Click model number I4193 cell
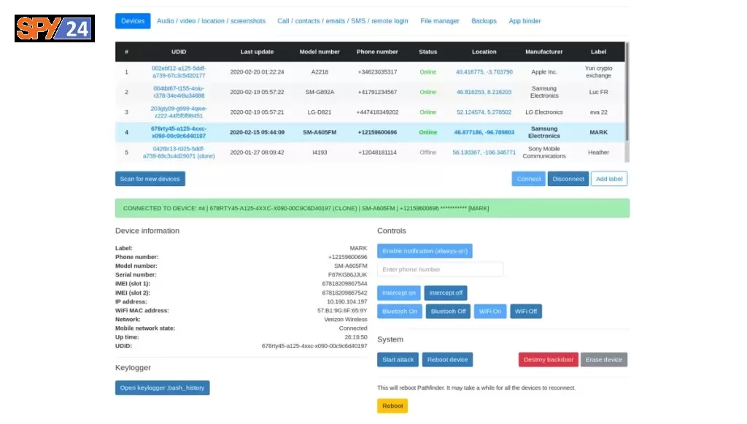 point(320,152)
